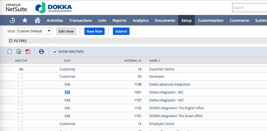
Task: Click Edit link for Dokka Integration - VAT
Action: [67, 100]
